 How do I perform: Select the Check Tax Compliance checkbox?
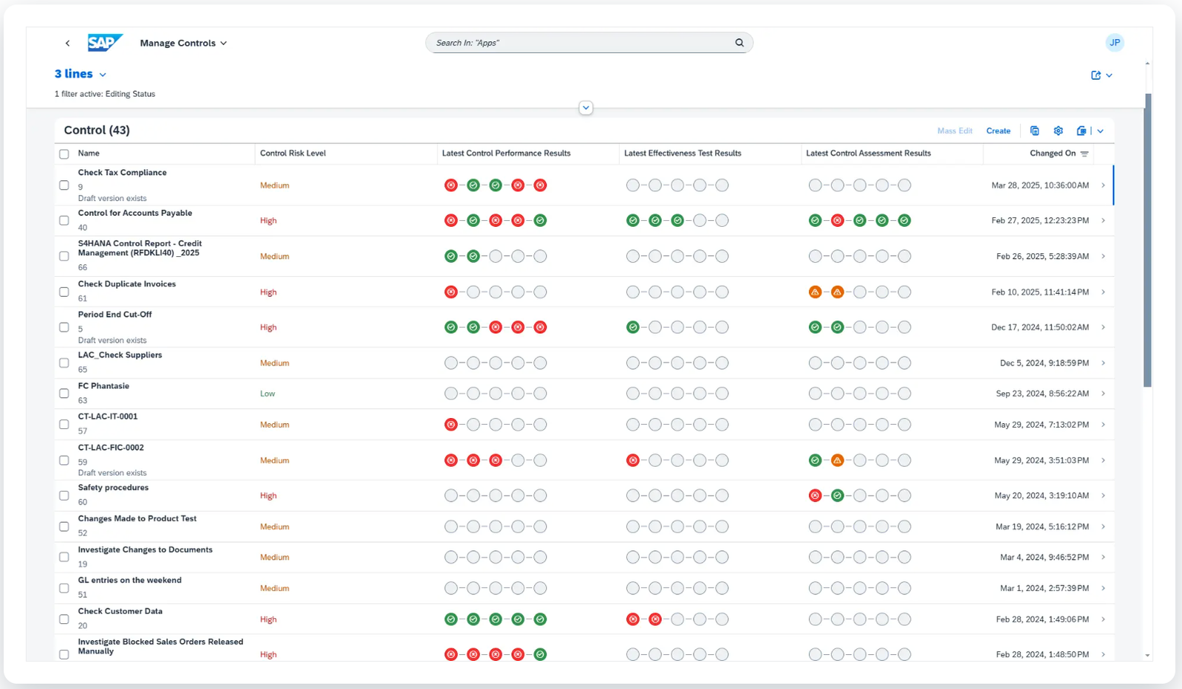(x=64, y=185)
